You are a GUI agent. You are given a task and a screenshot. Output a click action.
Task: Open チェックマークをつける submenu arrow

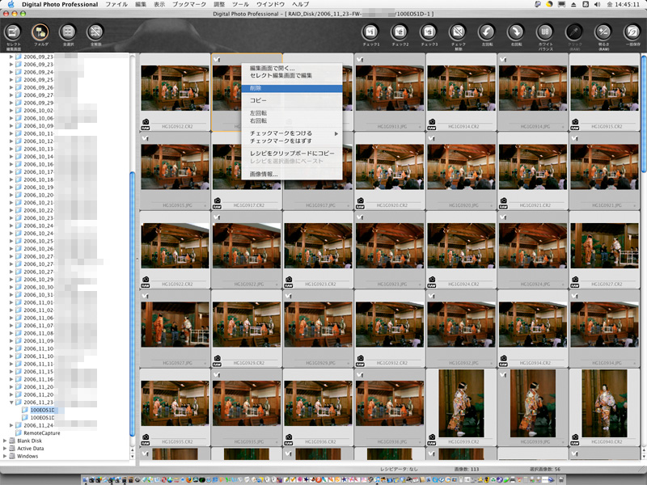(x=336, y=133)
